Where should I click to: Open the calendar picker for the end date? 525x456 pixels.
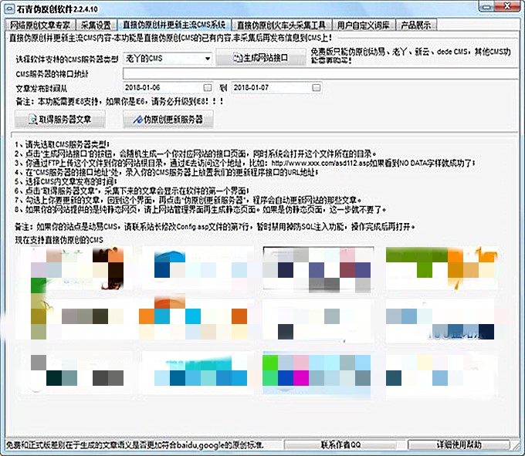(x=316, y=88)
